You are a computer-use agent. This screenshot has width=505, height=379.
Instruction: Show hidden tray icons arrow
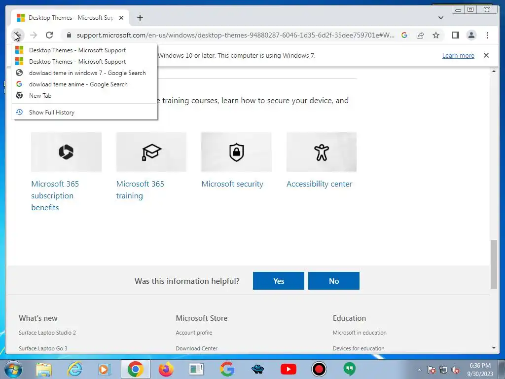click(419, 370)
